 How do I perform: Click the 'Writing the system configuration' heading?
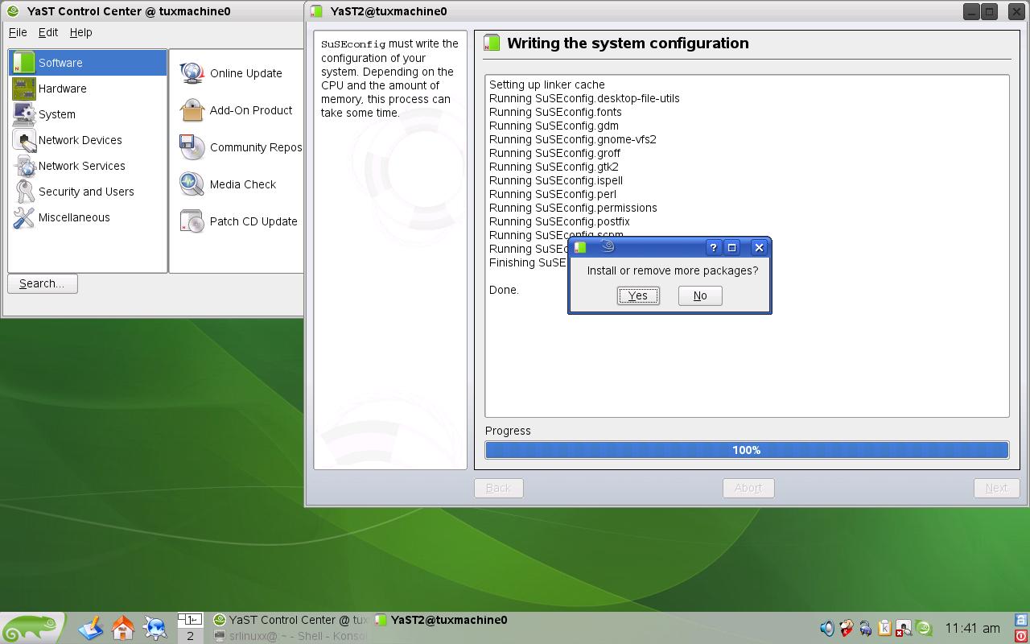click(628, 43)
